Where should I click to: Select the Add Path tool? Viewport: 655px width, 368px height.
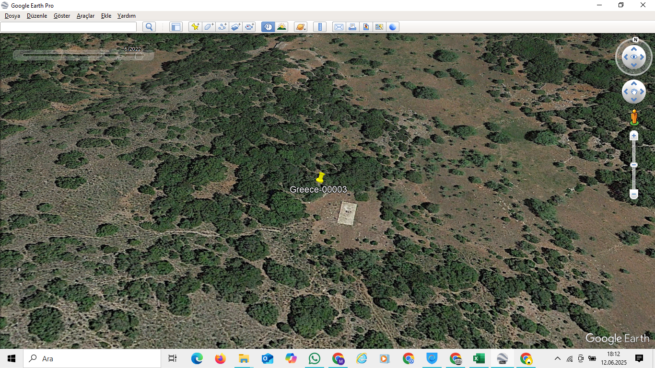(222, 27)
